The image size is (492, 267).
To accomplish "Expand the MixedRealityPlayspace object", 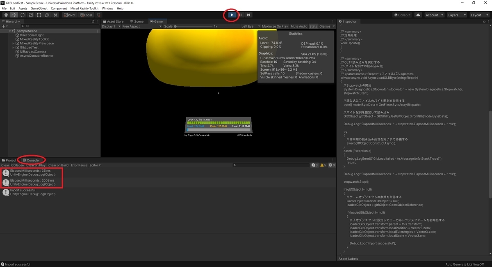I will point(14,43).
